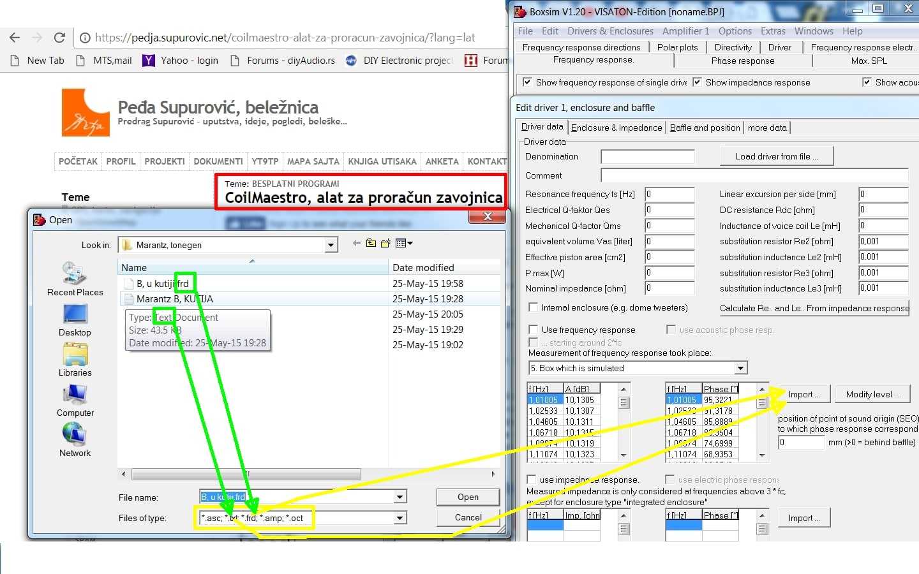
Task: Click Import button beside impedance table
Action: (x=804, y=518)
